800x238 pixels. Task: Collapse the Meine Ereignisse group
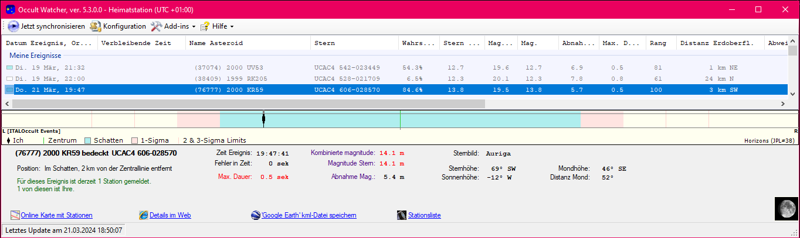tap(35, 55)
